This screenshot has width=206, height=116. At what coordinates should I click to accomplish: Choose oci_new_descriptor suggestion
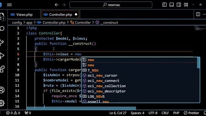[x=139, y=91]
